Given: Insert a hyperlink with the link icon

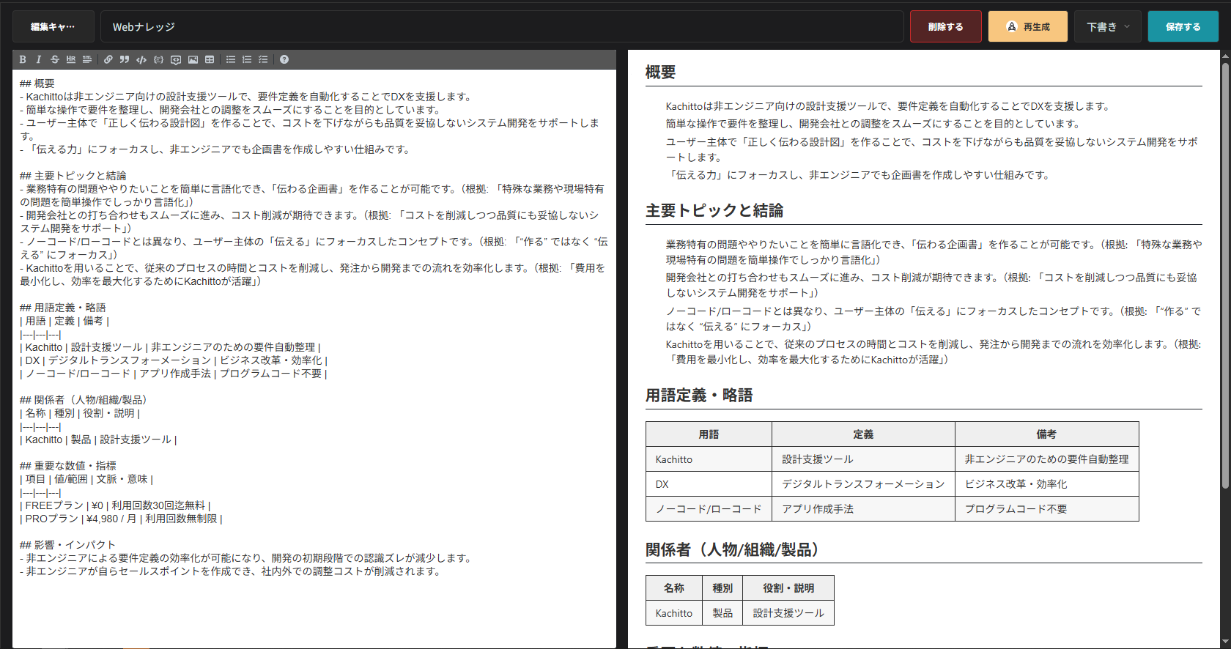Looking at the screenshot, I should pos(108,59).
